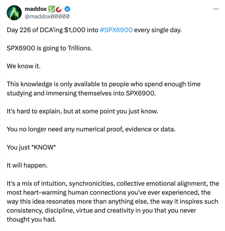Click the 'This knowledge is only available' paragraph
The height and width of the screenshot is (231, 225).
point(104,89)
